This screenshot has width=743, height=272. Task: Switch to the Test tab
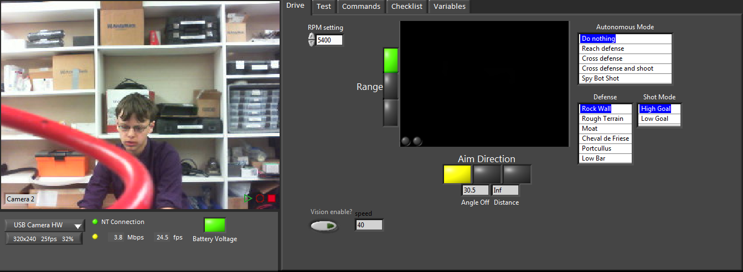coord(324,7)
